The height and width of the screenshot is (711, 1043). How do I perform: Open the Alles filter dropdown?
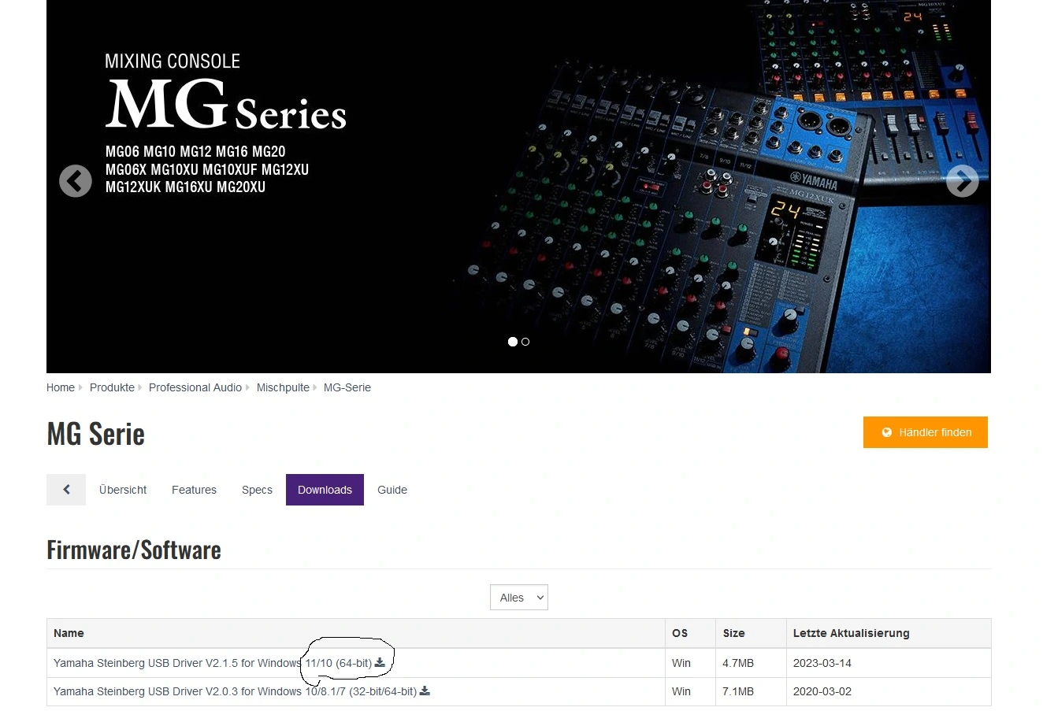pyautogui.click(x=518, y=598)
